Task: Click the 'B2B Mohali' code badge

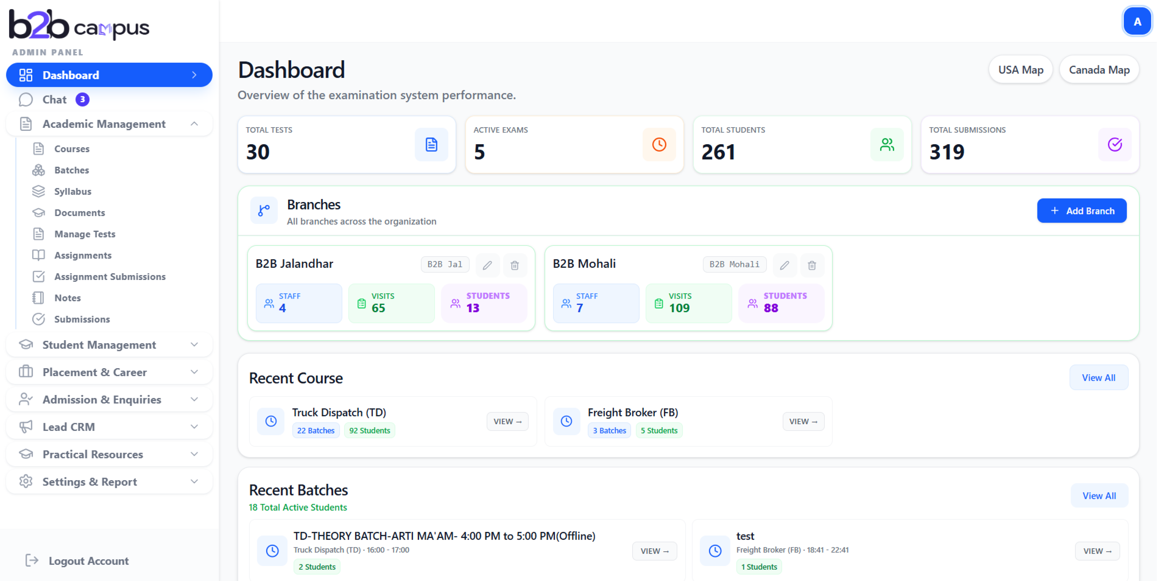Action: [x=734, y=264]
